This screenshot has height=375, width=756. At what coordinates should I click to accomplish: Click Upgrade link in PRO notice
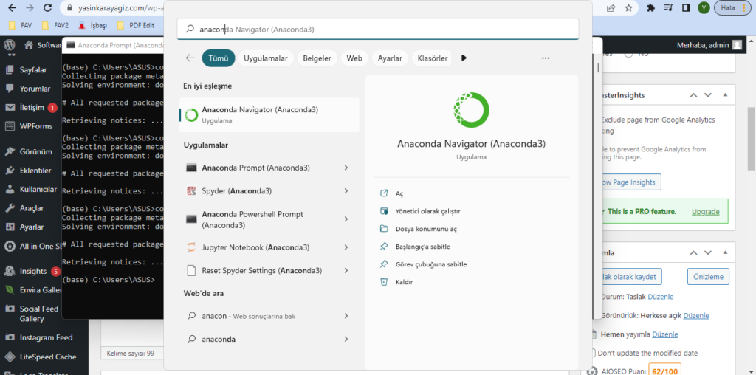705,212
